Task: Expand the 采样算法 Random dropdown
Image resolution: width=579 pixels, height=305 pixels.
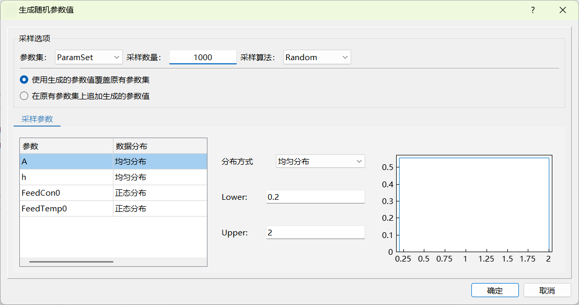Action: (x=317, y=57)
